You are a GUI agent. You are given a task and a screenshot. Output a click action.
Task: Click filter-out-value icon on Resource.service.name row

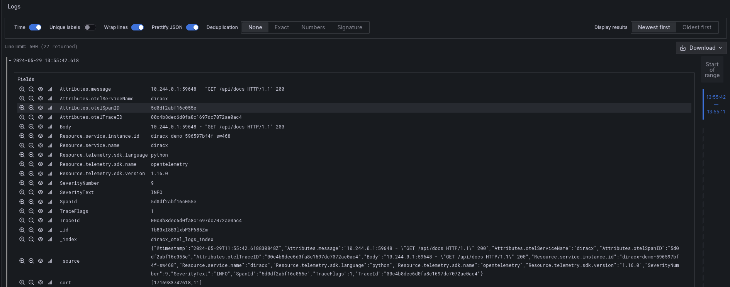[31, 145]
